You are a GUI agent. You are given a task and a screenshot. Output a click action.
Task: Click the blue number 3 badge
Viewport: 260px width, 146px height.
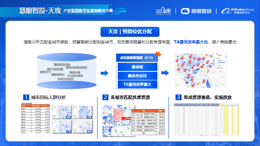(178, 97)
